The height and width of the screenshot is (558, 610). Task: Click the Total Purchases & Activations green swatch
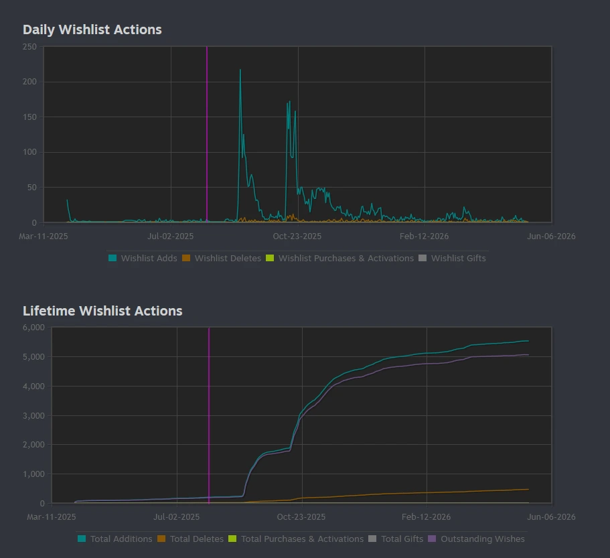[x=232, y=539]
